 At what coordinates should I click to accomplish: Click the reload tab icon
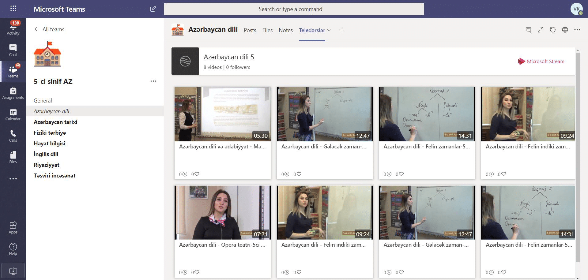tap(552, 30)
